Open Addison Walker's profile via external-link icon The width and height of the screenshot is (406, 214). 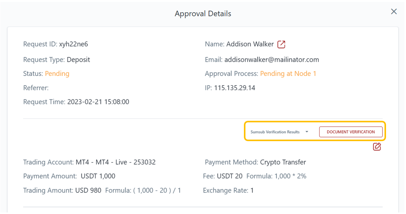pos(282,44)
